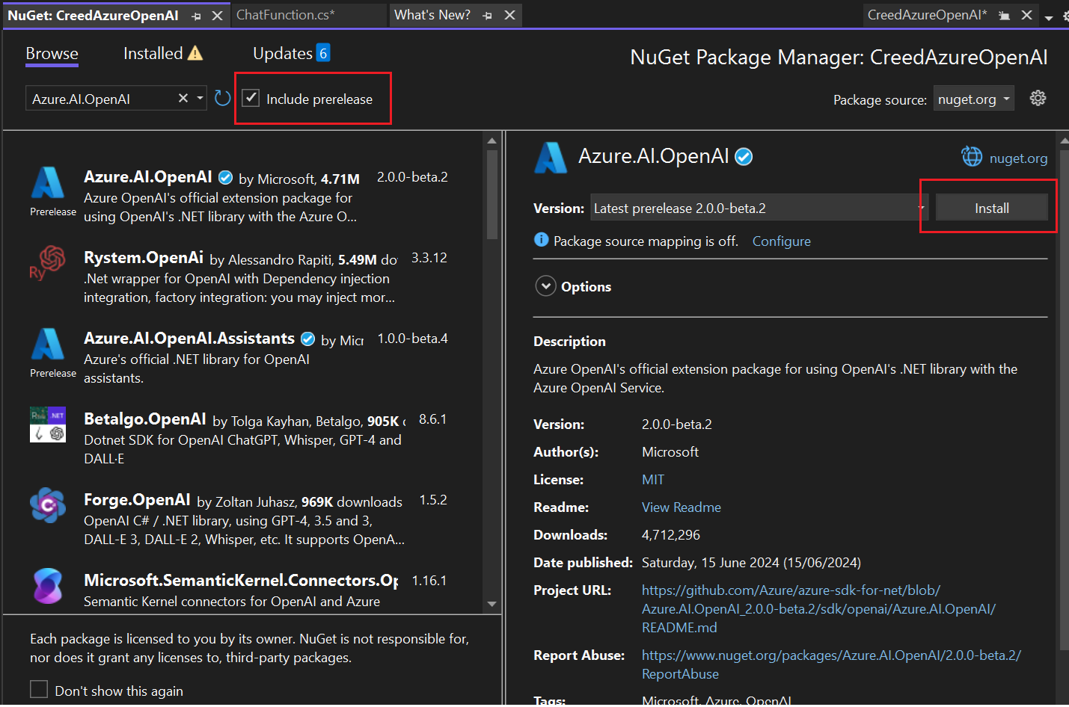Click verified badge on Azure.AI.OpenAI list item
This screenshot has height=707, width=1069.
pos(225,177)
